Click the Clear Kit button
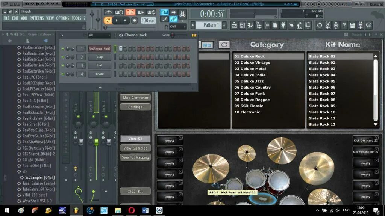The width and height of the screenshot is (385, 216). click(135, 191)
